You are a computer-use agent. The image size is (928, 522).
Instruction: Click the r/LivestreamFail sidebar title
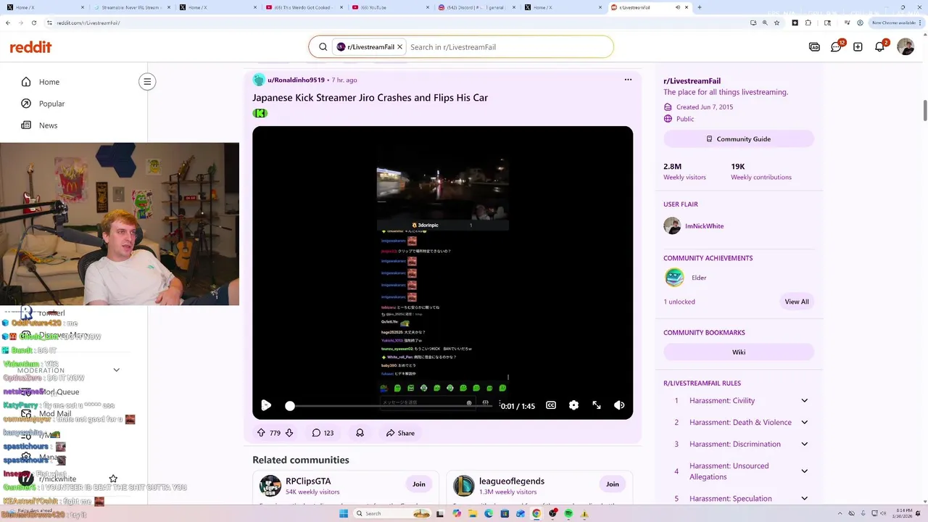pos(692,80)
